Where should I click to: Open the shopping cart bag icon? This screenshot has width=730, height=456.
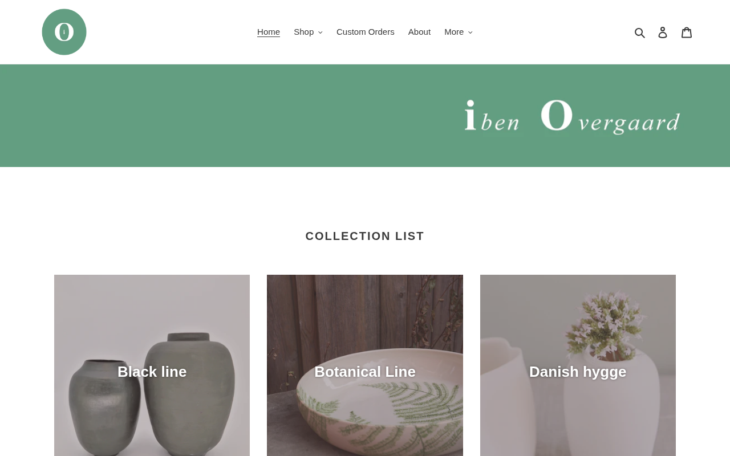(687, 32)
